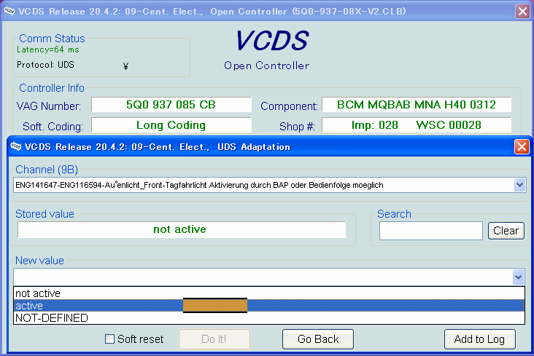Pick the NOT-DEFINED list option
The height and width of the screenshot is (356, 534).
pos(269,318)
